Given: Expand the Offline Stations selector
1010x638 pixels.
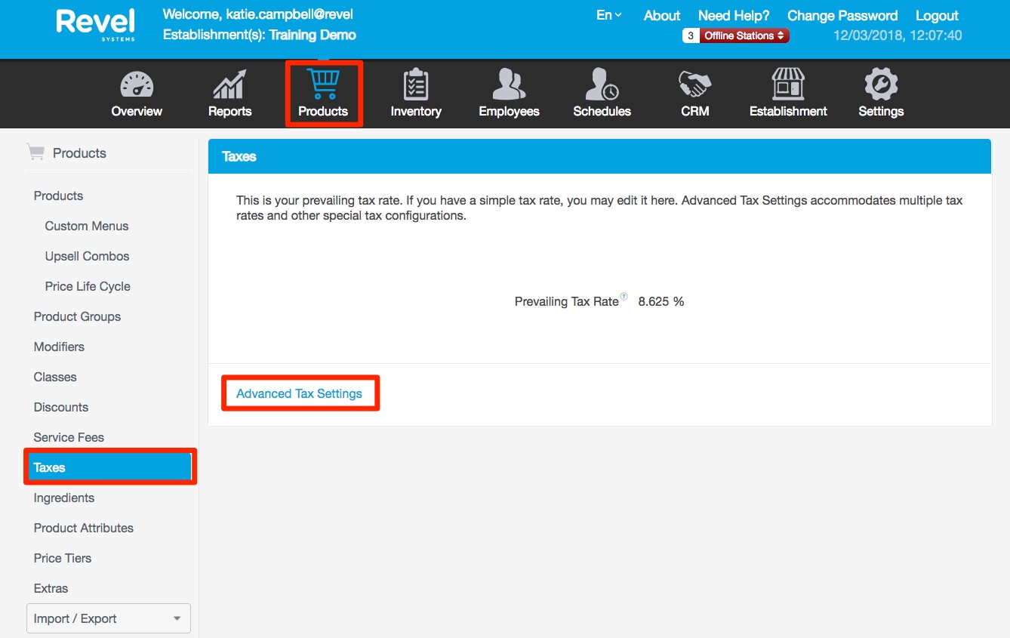Looking at the screenshot, I should (x=744, y=35).
